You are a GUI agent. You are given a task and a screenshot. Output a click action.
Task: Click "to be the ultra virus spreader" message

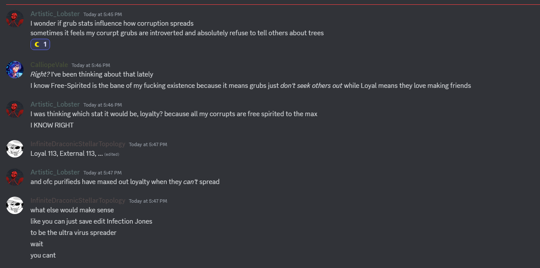tap(73, 233)
